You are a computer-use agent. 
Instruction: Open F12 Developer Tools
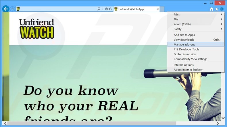tap(196, 49)
